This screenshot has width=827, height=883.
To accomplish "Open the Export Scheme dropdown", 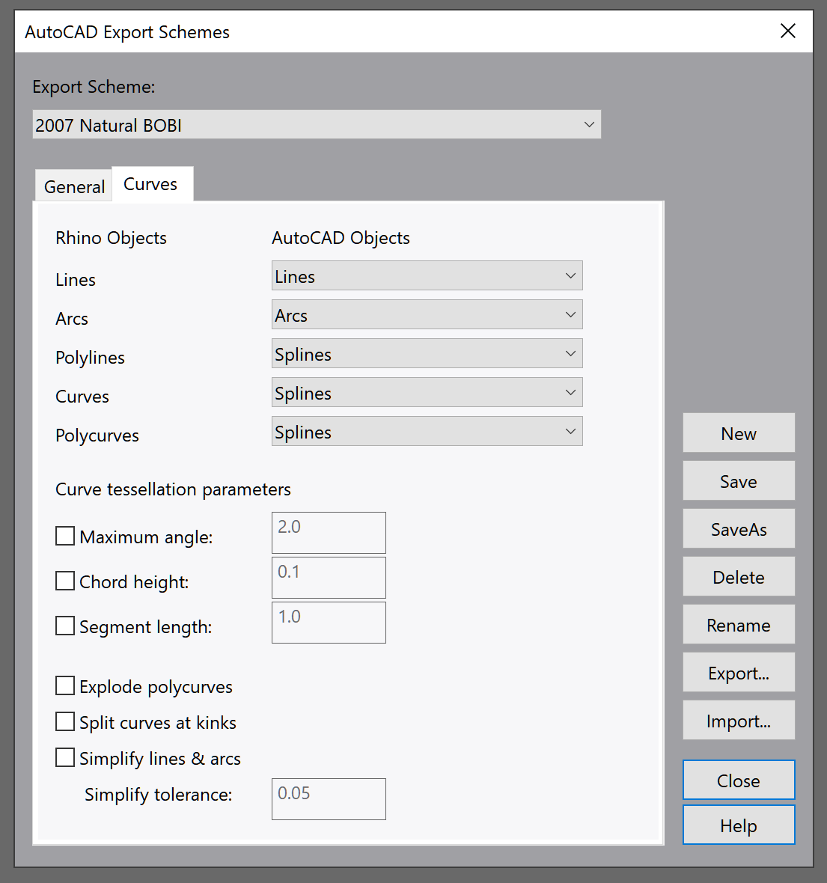I will 317,124.
